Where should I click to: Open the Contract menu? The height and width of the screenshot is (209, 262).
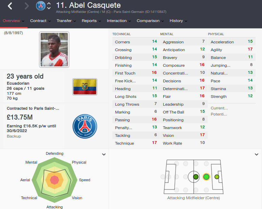[40, 21]
